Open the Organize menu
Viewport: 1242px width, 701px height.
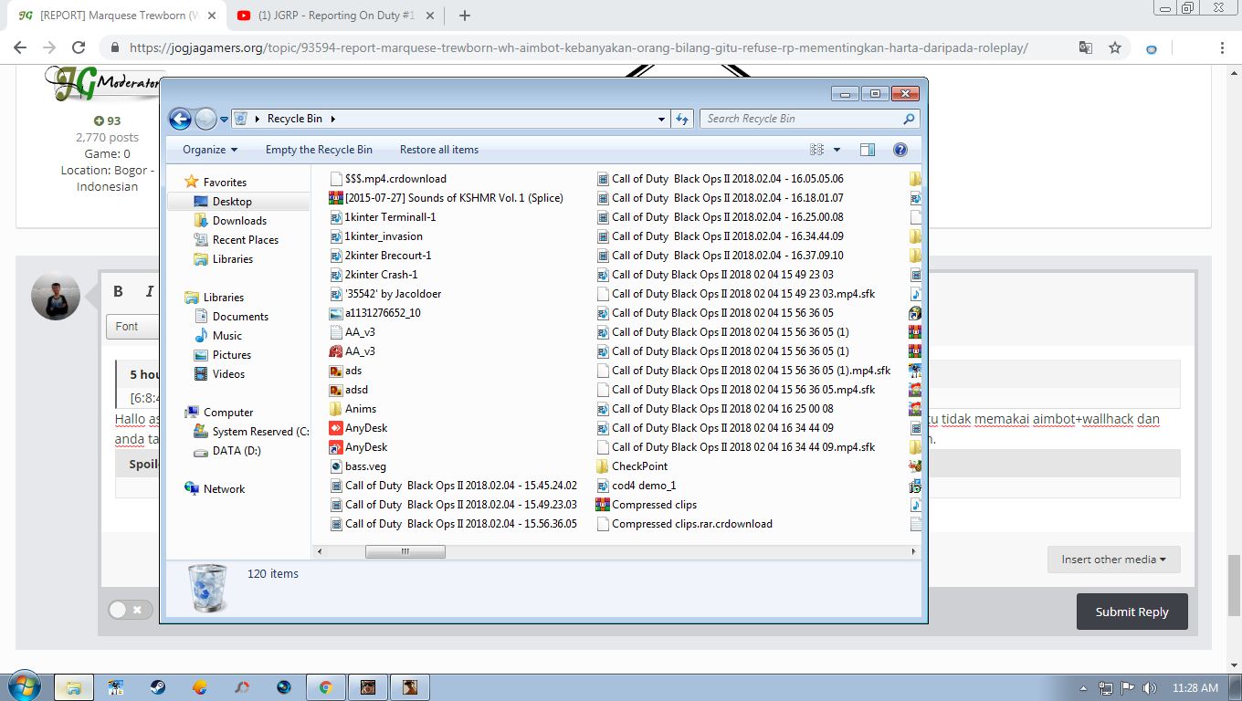point(210,150)
